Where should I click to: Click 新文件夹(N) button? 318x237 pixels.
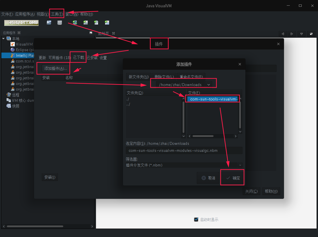[x=139, y=77]
